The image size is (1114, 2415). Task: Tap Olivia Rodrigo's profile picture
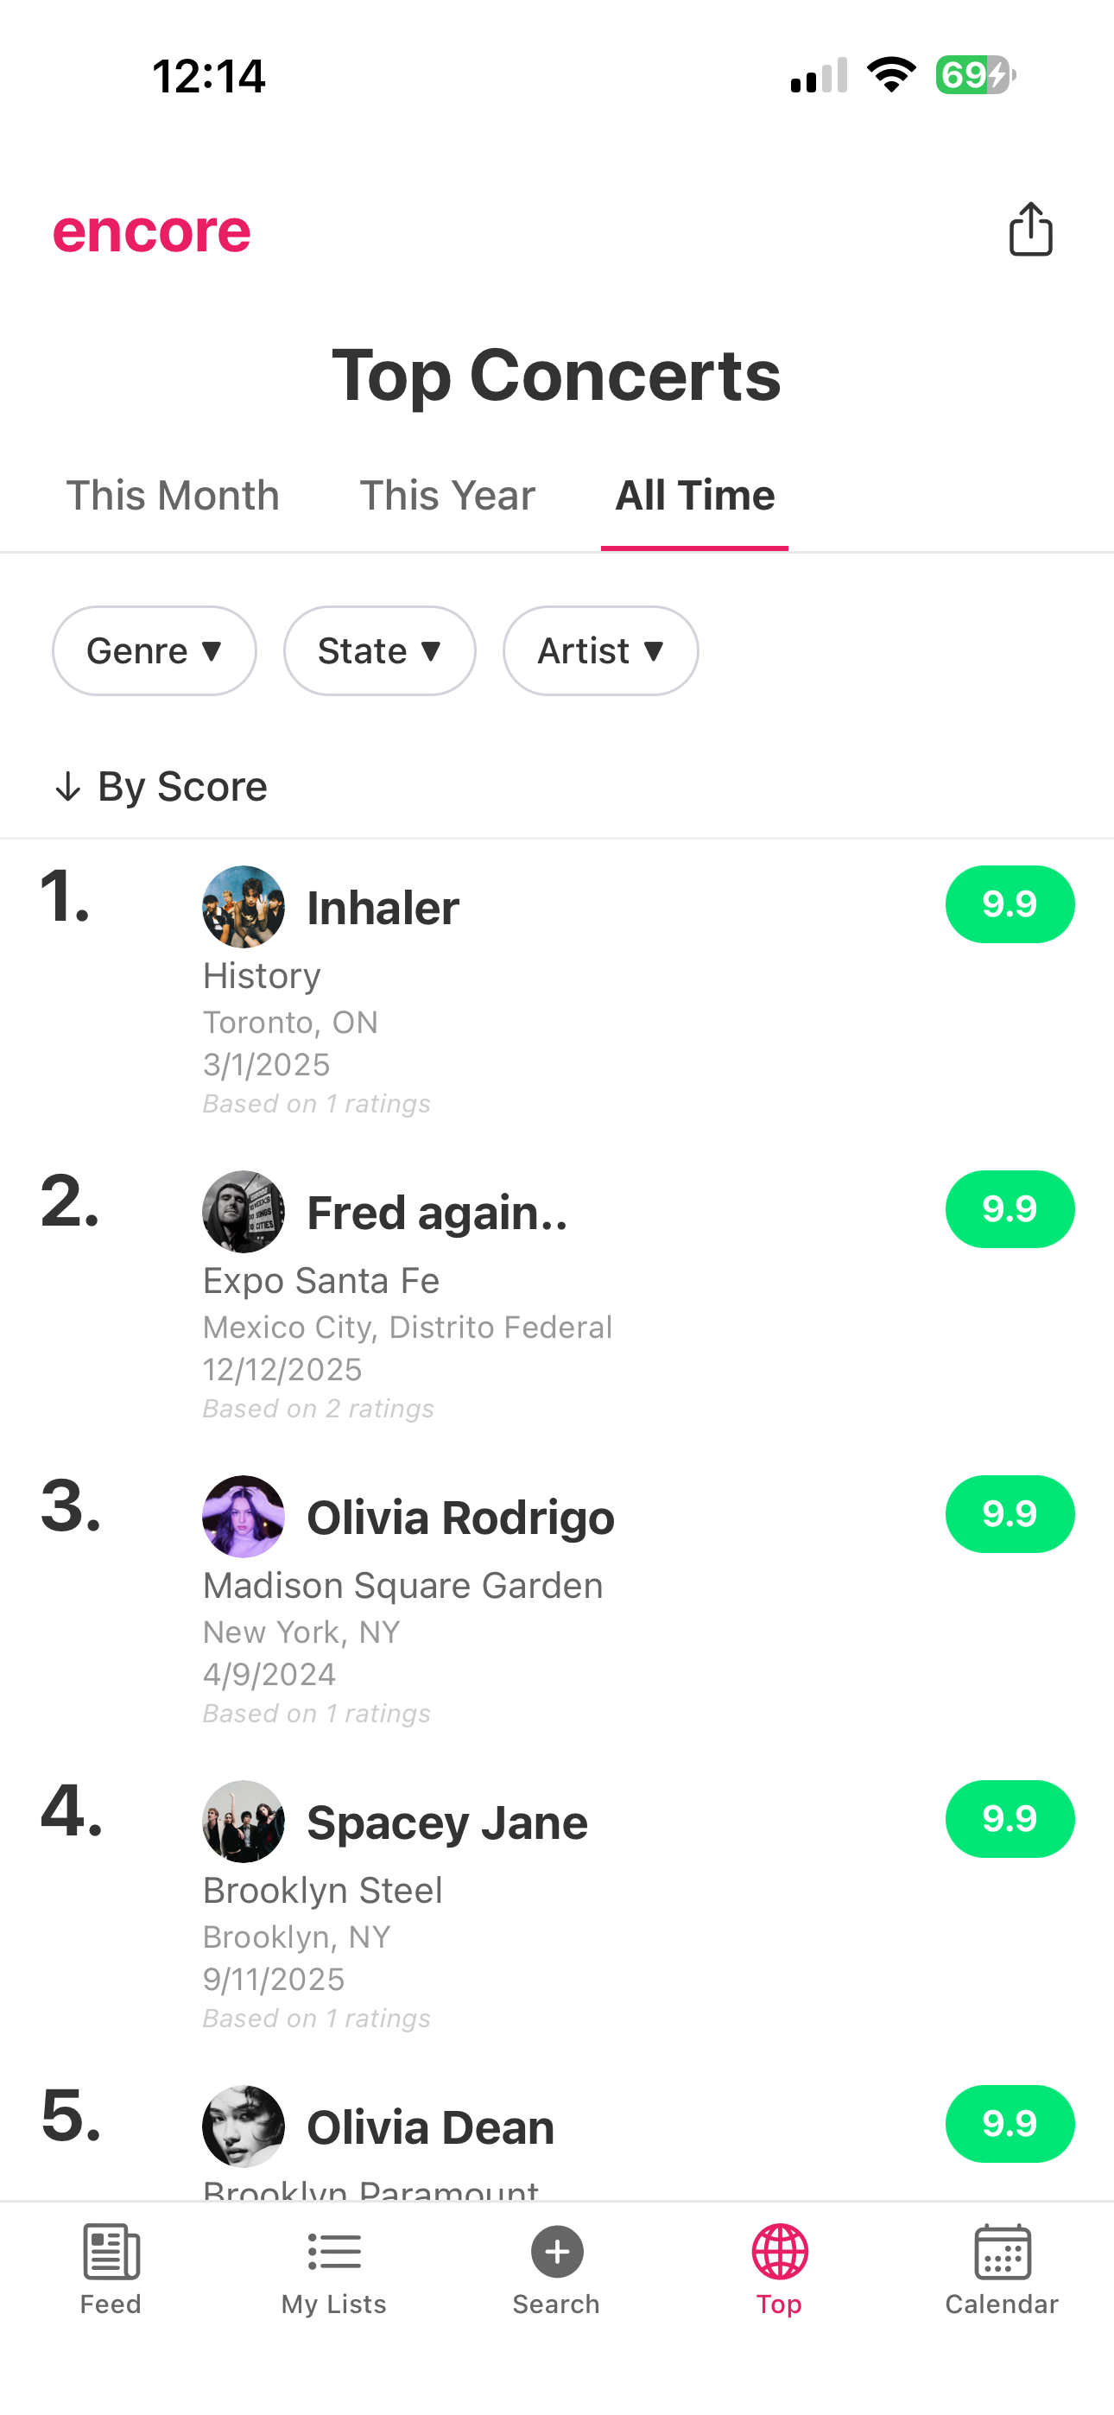click(244, 1516)
